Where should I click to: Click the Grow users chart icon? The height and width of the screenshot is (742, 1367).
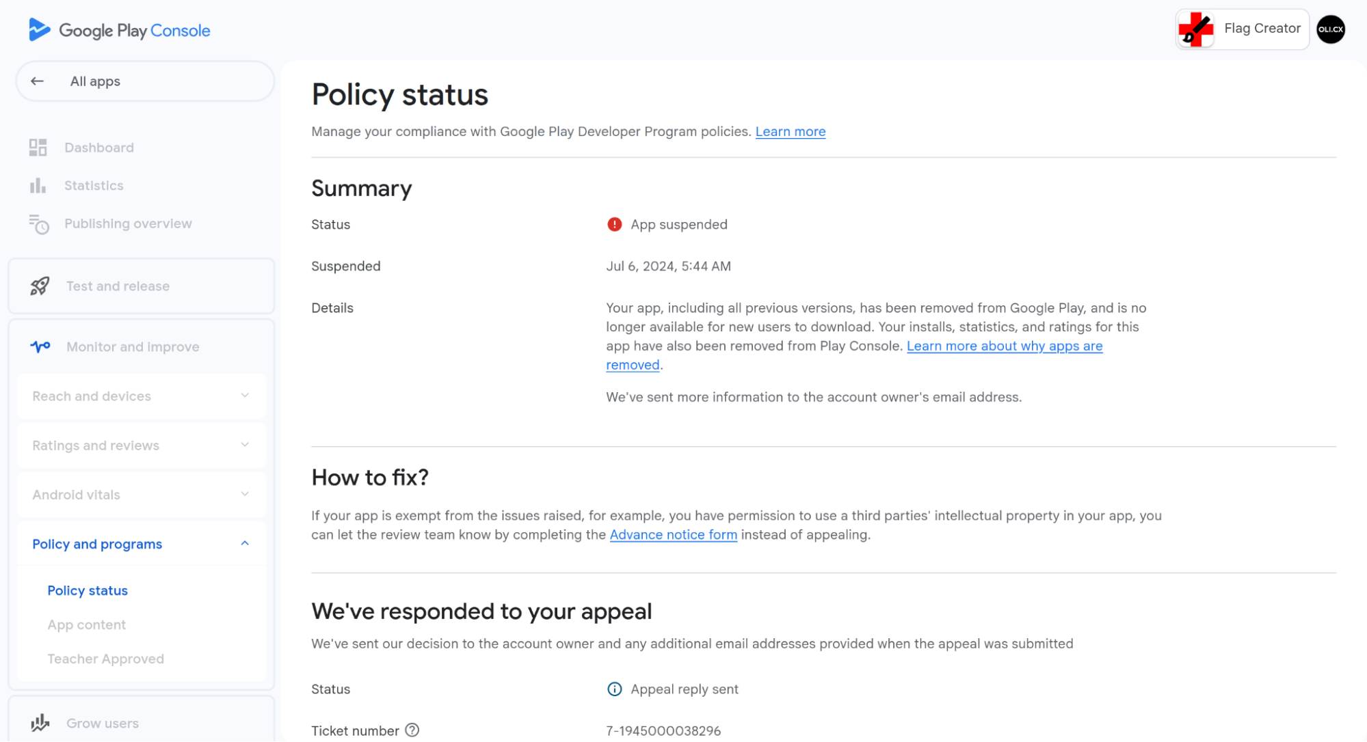(40, 723)
